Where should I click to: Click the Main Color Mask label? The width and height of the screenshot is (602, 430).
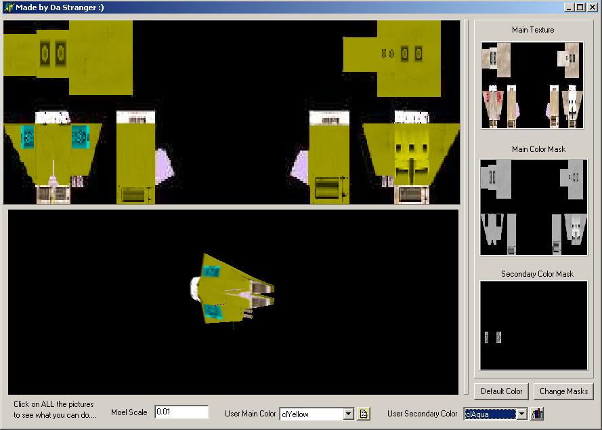pyautogui.click(x=538, y=149)
